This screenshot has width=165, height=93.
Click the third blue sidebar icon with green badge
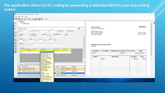point(15,46)
